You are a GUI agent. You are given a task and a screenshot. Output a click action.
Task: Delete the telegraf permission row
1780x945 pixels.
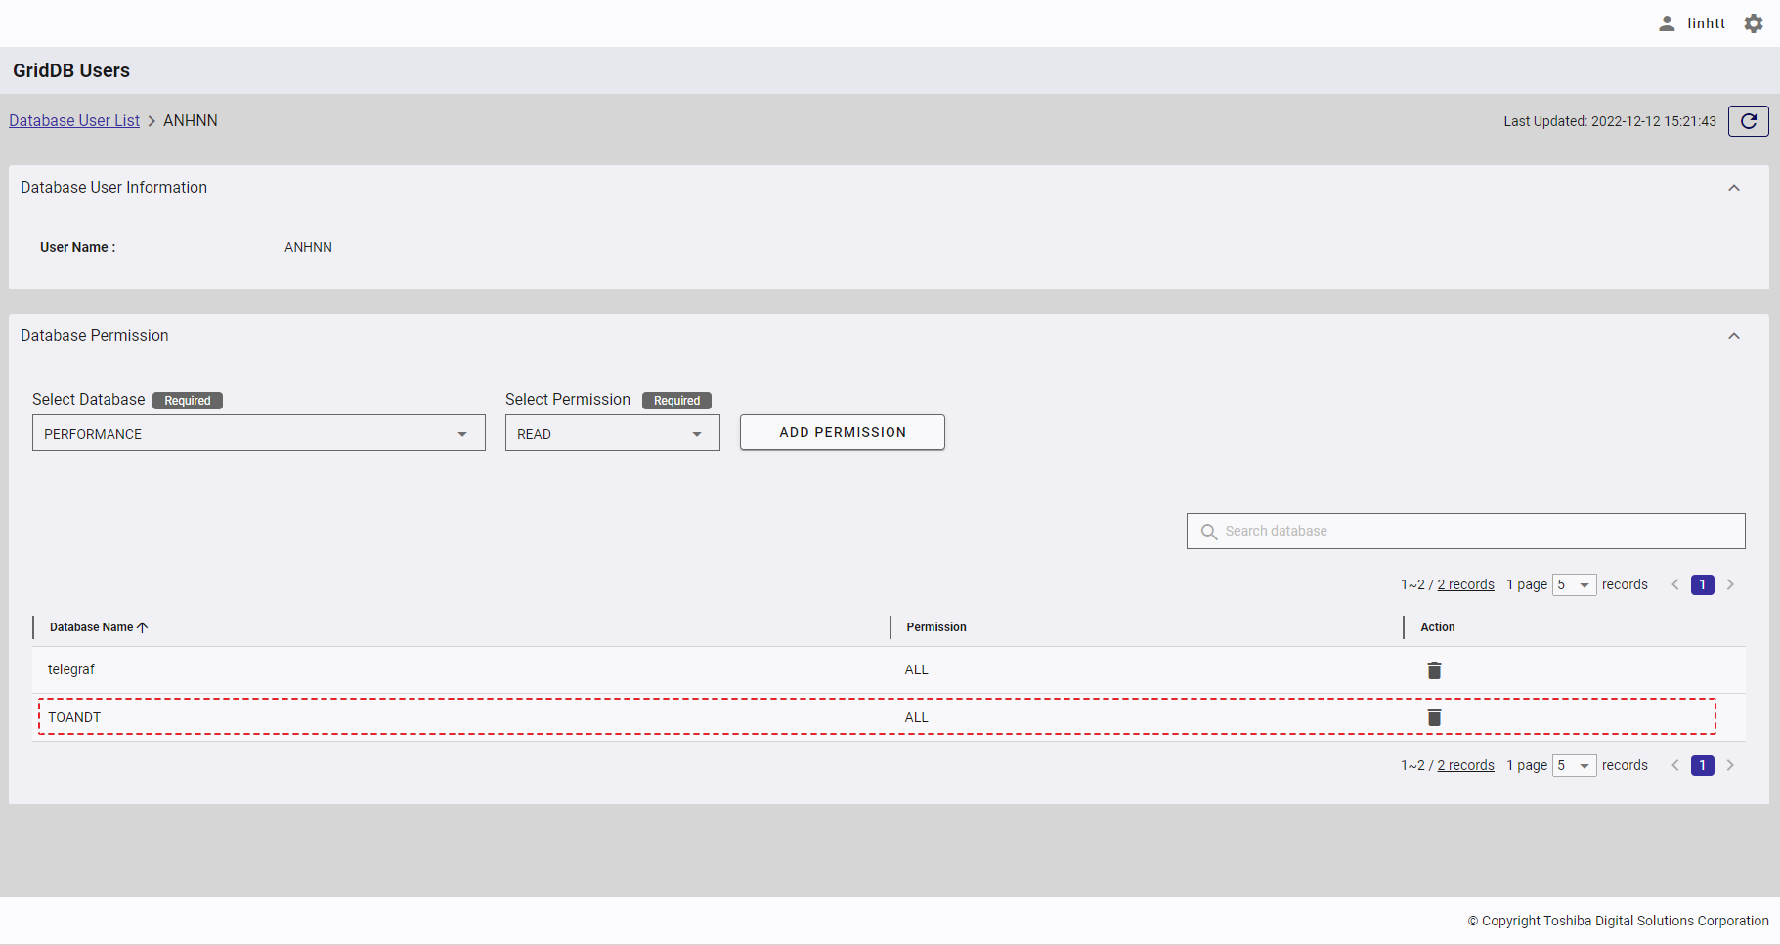pos(1434,670)
